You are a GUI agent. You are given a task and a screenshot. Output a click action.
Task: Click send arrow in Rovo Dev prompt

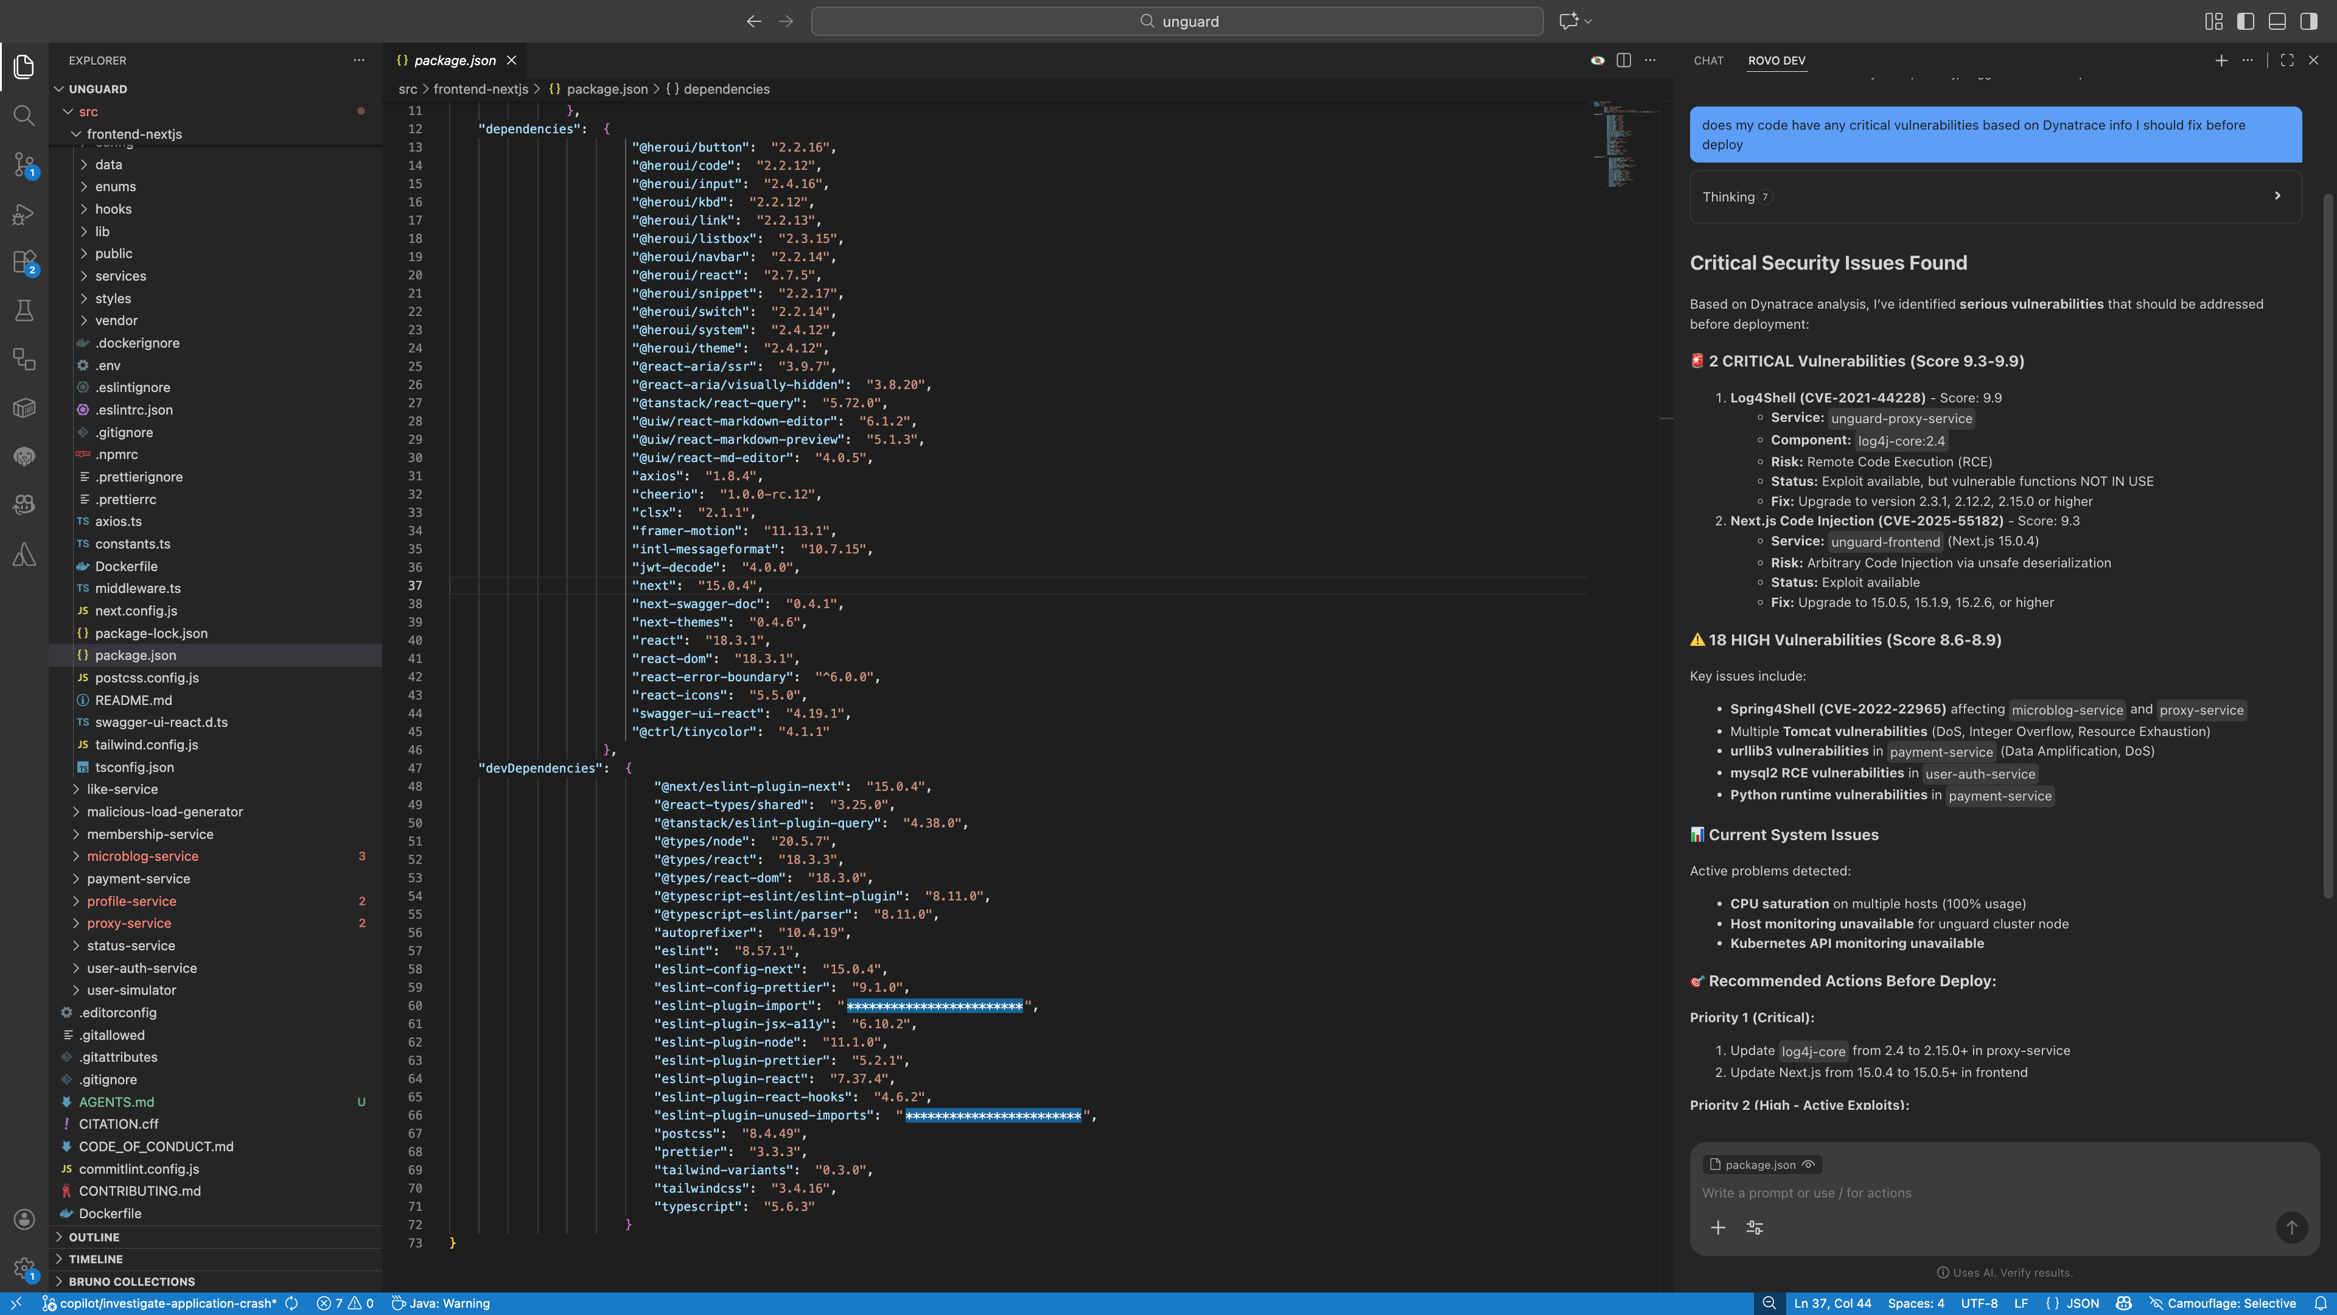click(x=2291, y=1227)
